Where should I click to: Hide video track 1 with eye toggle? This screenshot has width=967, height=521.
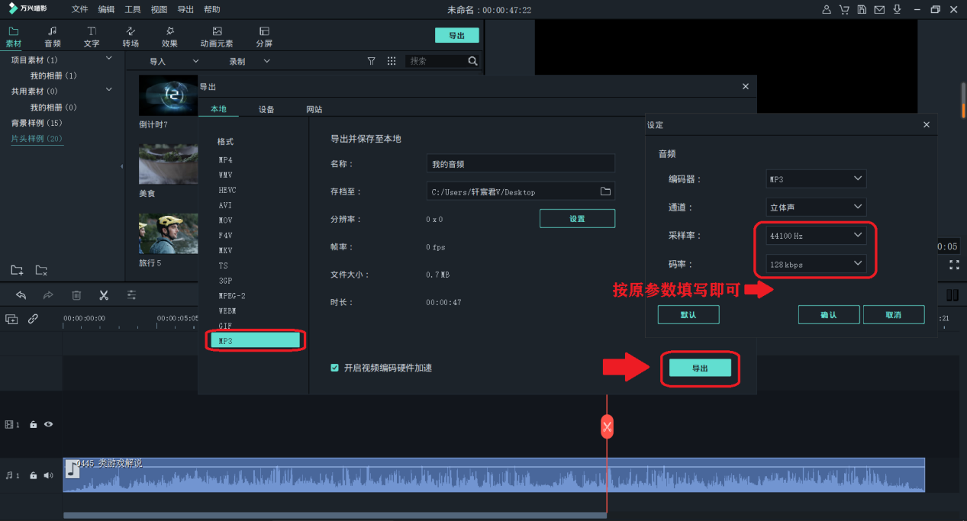point(48,424)
